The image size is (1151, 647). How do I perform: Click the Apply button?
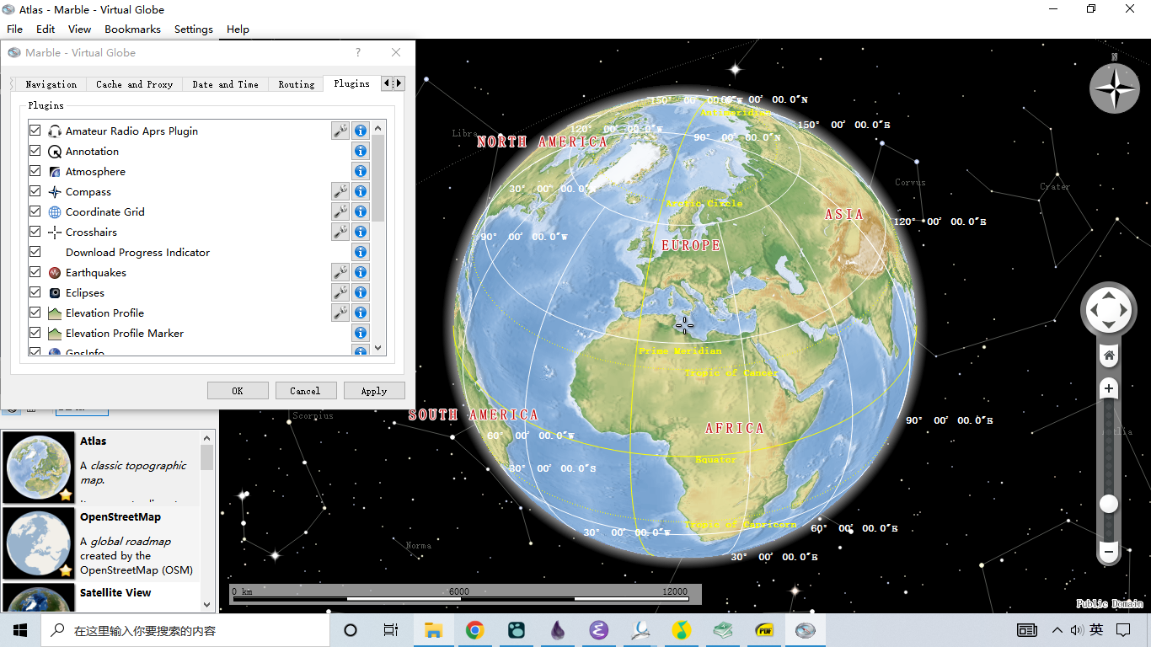(x=373, y=391)
